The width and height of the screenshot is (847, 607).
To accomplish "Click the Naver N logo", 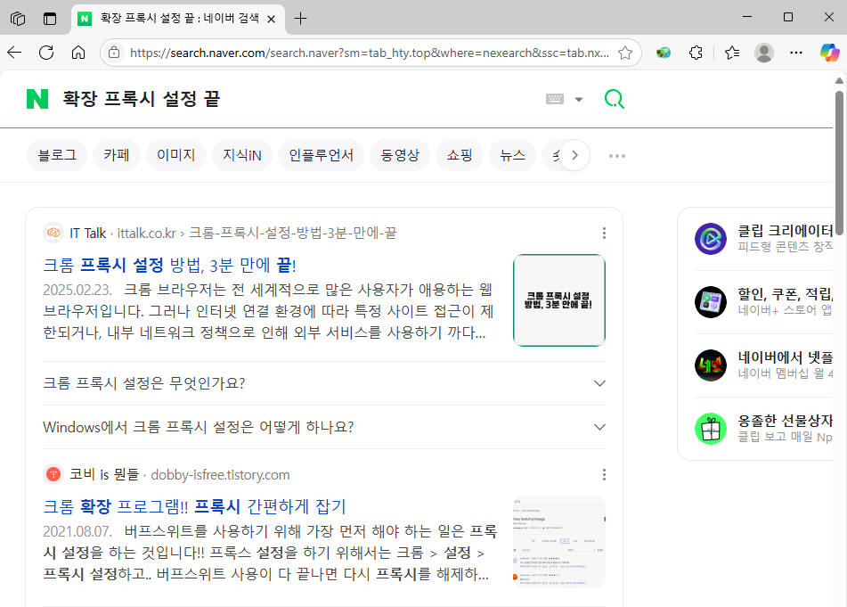I will [x=37, y=99].
